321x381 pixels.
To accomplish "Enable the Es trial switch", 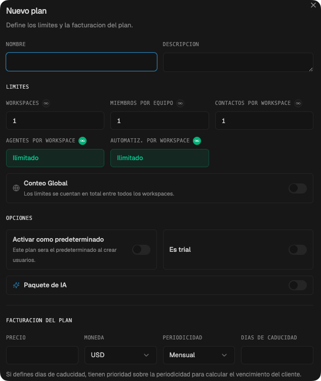I will tap(298, 250).
